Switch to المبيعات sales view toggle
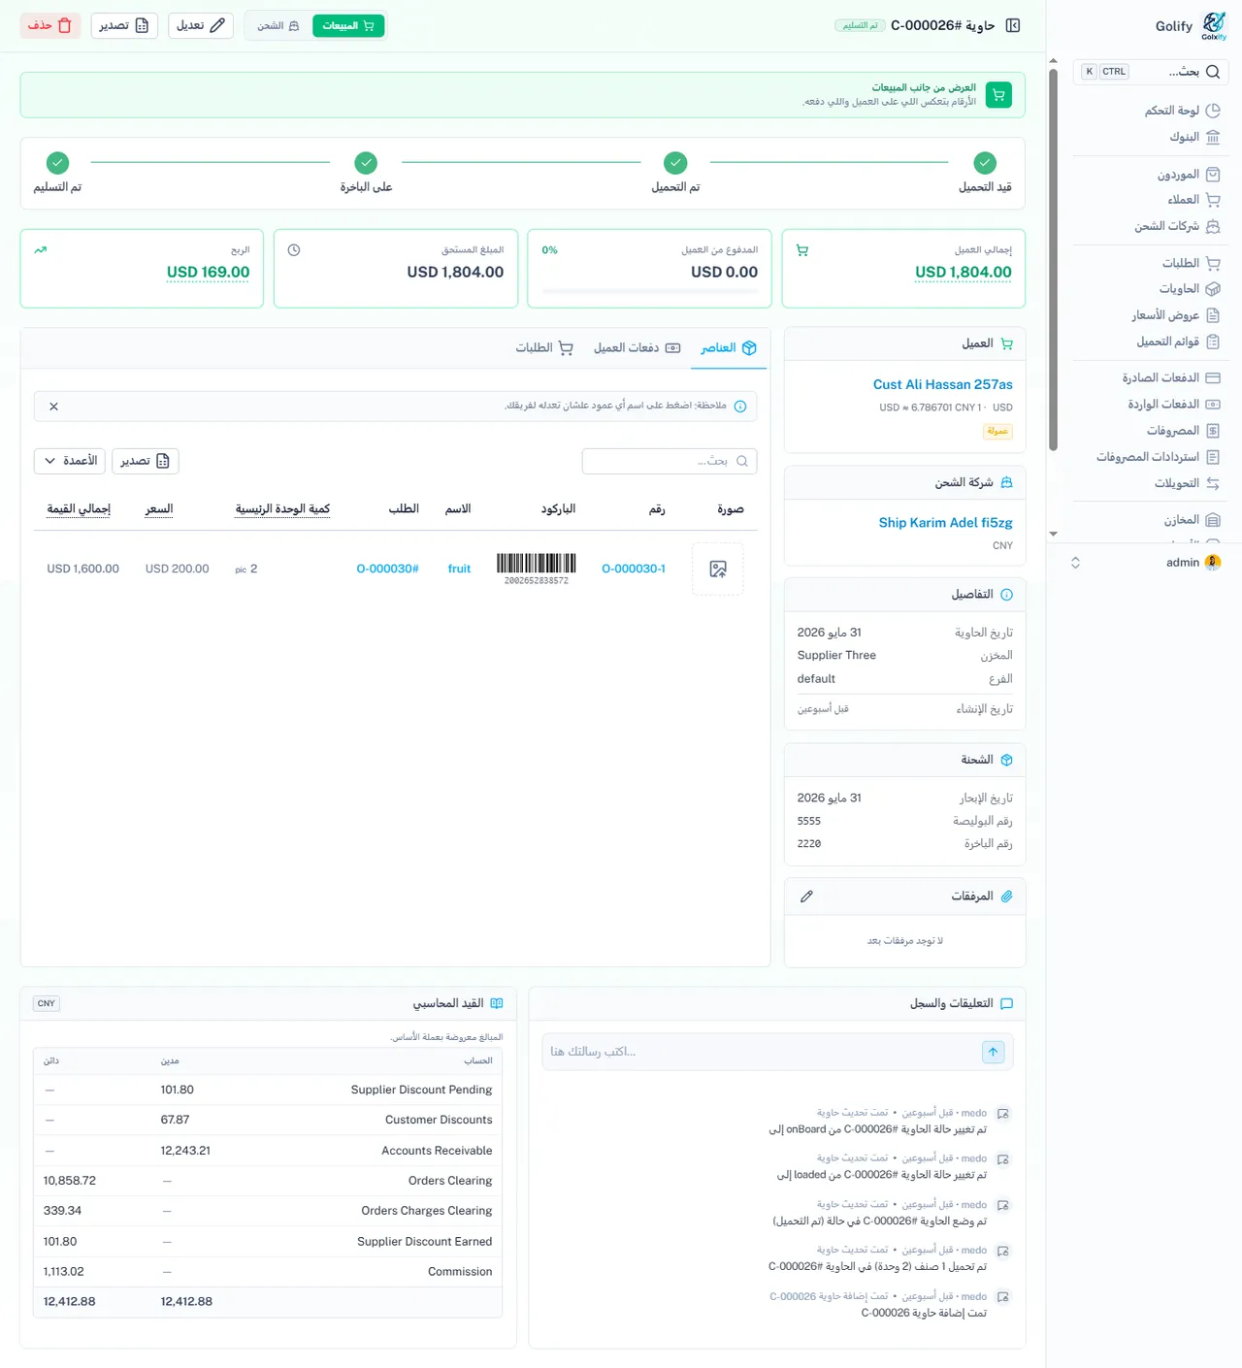Image resolution: width=1242 pixels, height=1368 pixels. click(x=348, y=26)
